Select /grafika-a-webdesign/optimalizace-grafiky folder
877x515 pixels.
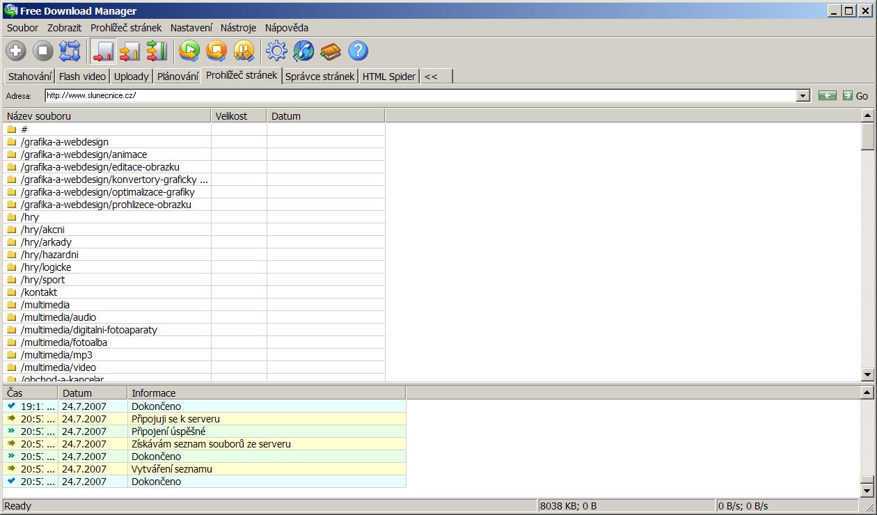pyautogui.click(x=194, y=192)
